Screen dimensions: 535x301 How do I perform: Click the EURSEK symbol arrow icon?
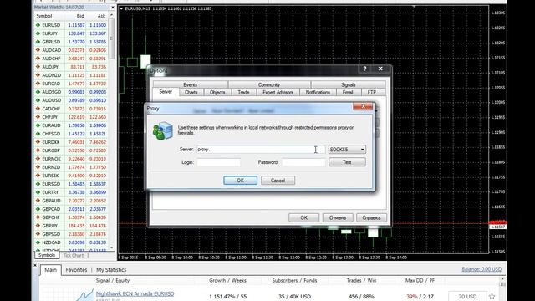pyautogui.click(x=38, y=176)
